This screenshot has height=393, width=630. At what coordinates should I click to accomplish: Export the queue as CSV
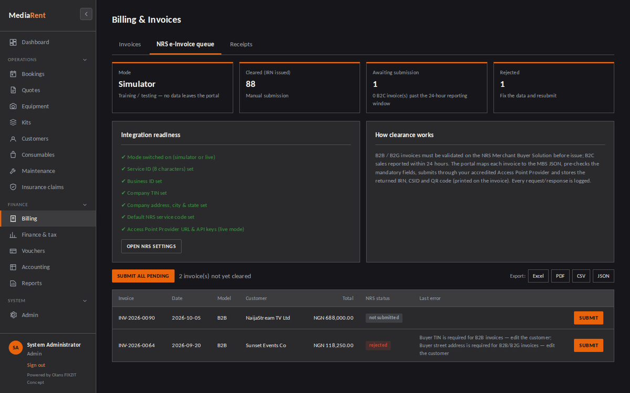(581, 276)
